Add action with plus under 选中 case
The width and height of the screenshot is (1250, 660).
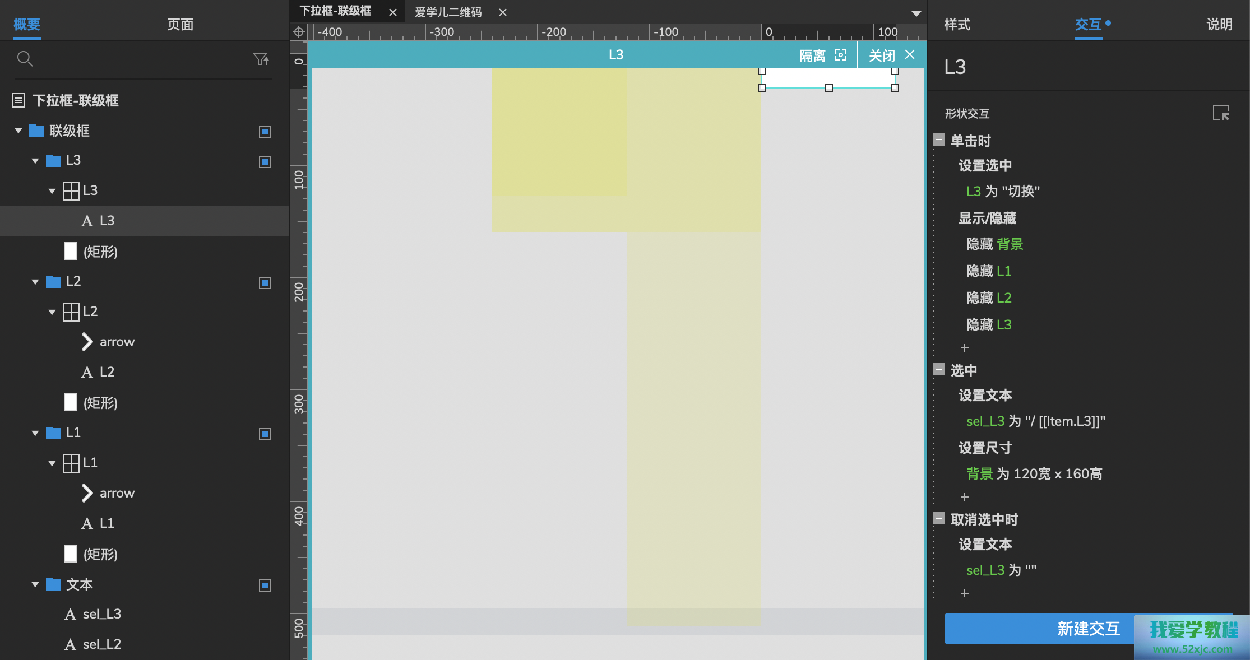point(964,497)
